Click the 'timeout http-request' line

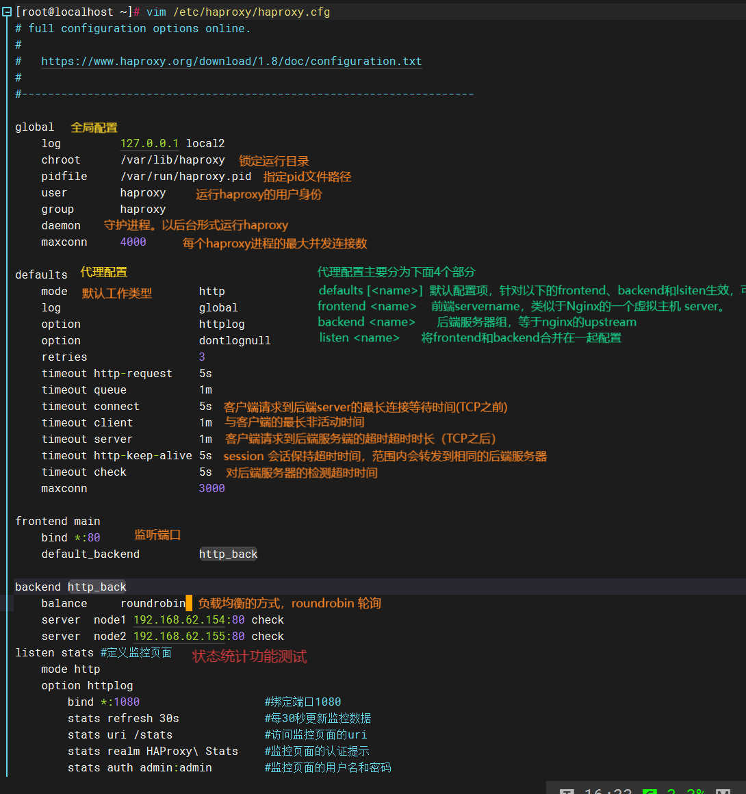[127, 373]
